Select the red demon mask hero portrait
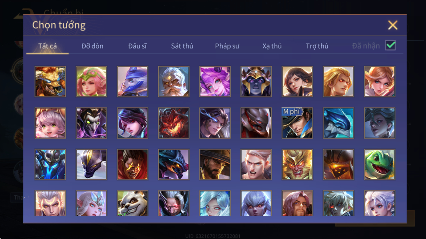Screen dimensions: 426x239 click(174, 123)
